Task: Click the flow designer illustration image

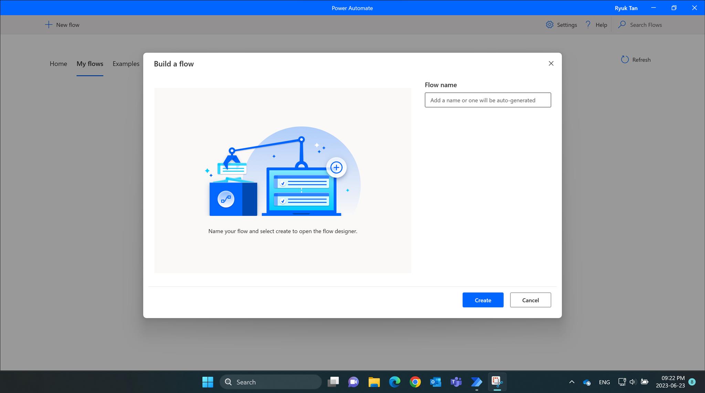Action: tap(283, 171)
